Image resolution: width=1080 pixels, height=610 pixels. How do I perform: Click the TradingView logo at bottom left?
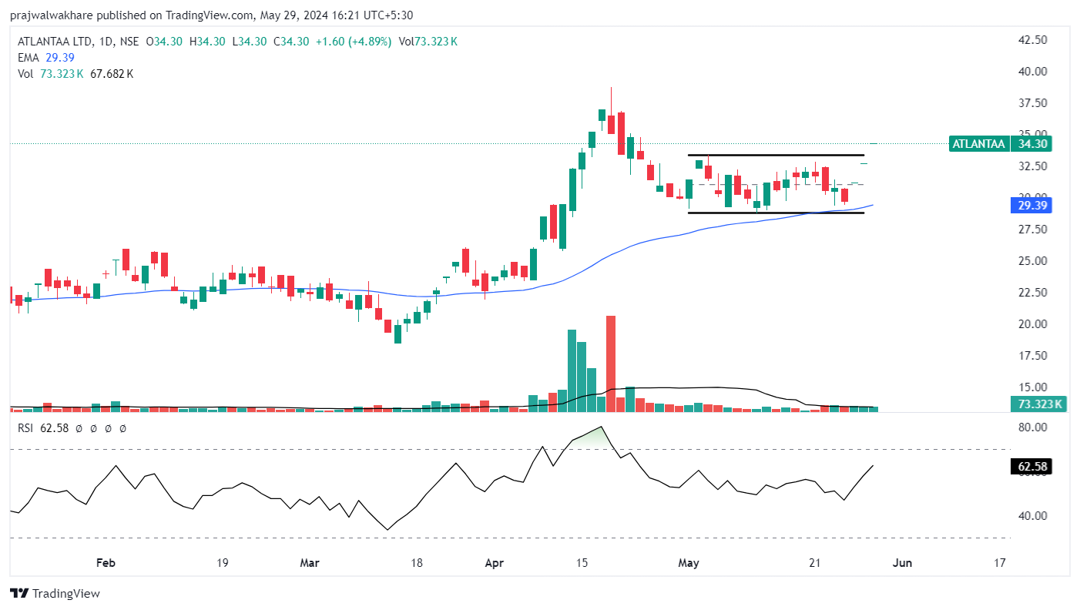click(55, 594)
